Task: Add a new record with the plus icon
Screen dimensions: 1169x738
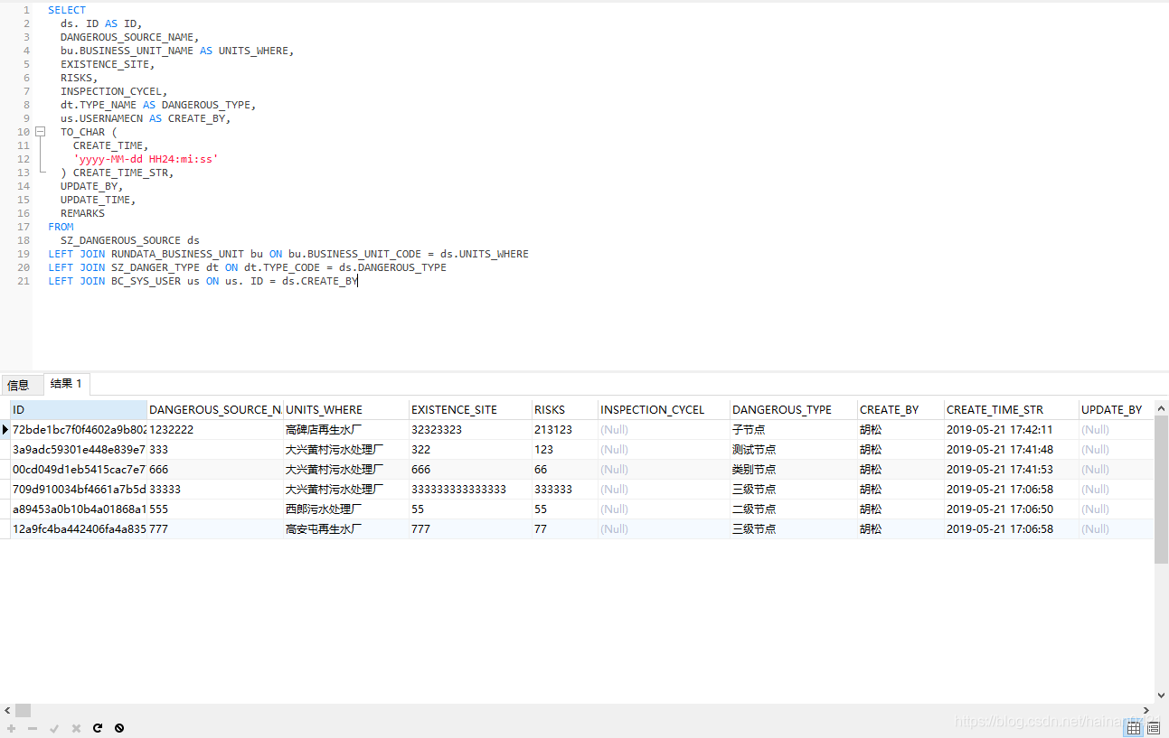Action: tap(11, 728)
